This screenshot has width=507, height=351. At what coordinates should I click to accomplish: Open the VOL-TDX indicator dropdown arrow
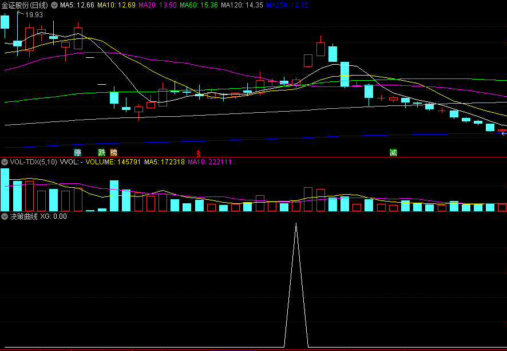click(x=5, y=161)
